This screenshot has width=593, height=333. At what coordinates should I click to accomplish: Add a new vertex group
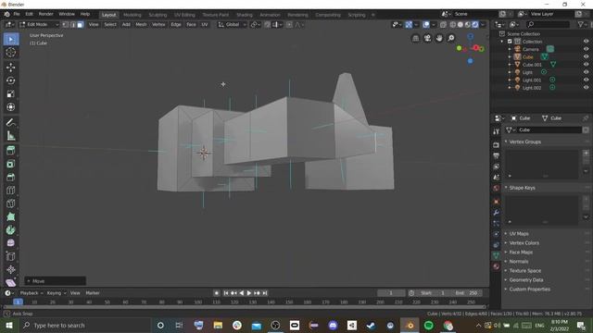tap(586, 153)
